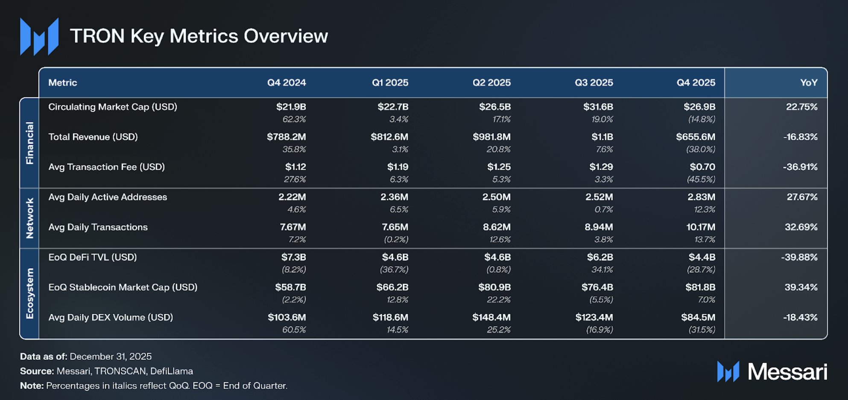
Task: Click the Messari logo icon beside the title
Action: (39, 37)
